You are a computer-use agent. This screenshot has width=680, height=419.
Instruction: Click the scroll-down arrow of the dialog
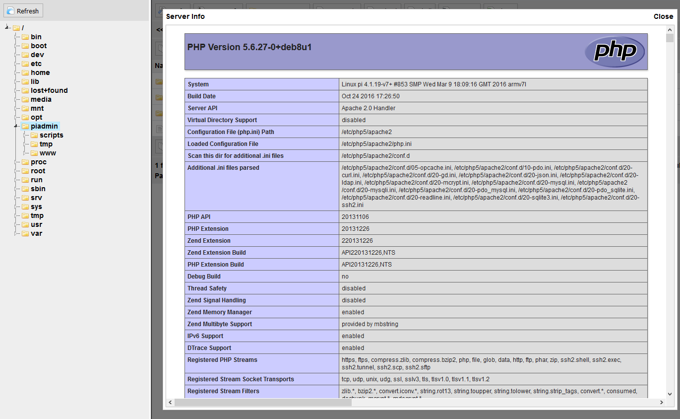pos(669,394)
